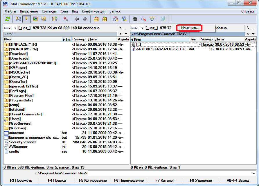Open the Конфигурация menu

pyautogui.click(x=93, y=11)
